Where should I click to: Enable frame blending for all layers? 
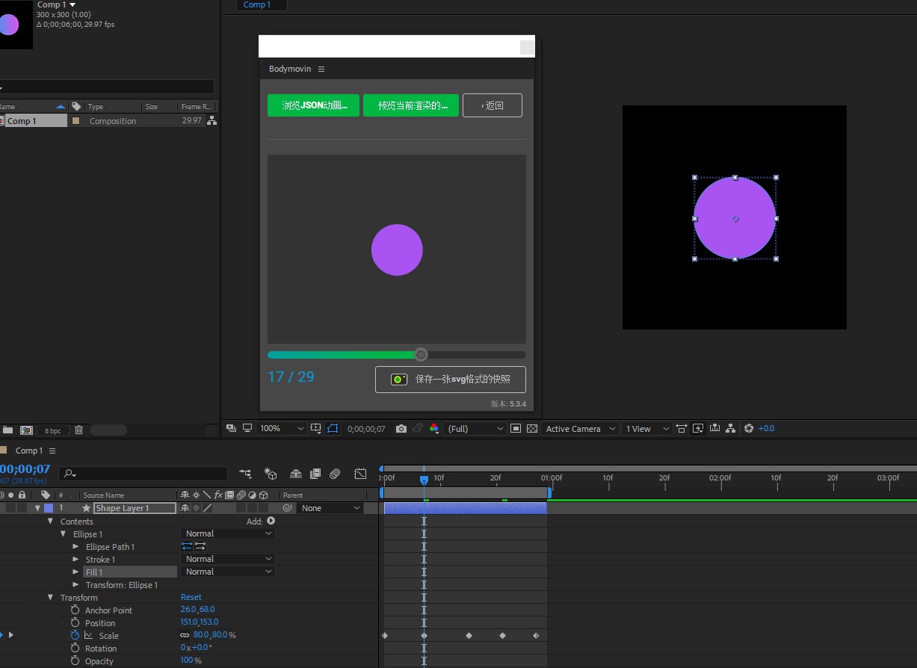pyautogui.click(x=315, y=473)
